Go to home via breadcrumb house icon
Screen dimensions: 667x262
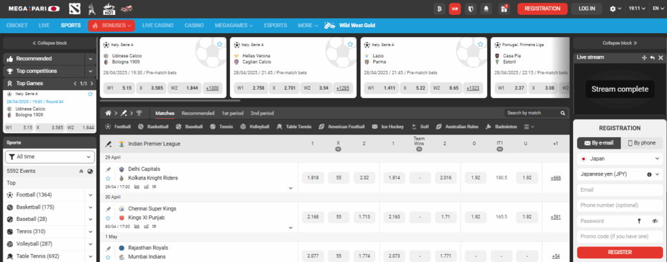[109, 113]
